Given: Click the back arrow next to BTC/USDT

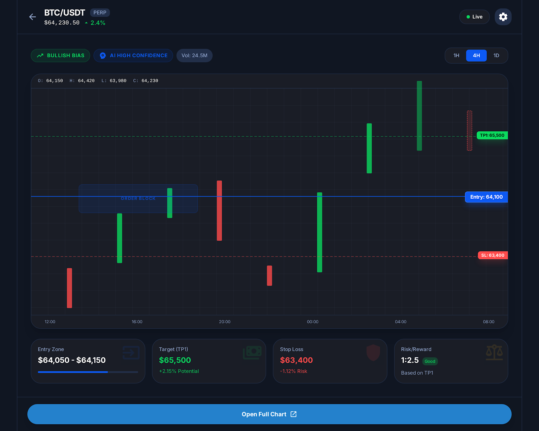Looking at the screenshot, I should 32,16.
